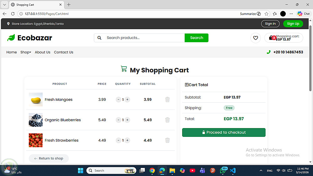Viewport: 313px width, 176px height.
Task: Add the page to favorites via the star icon
Action: tap(266, 14)
